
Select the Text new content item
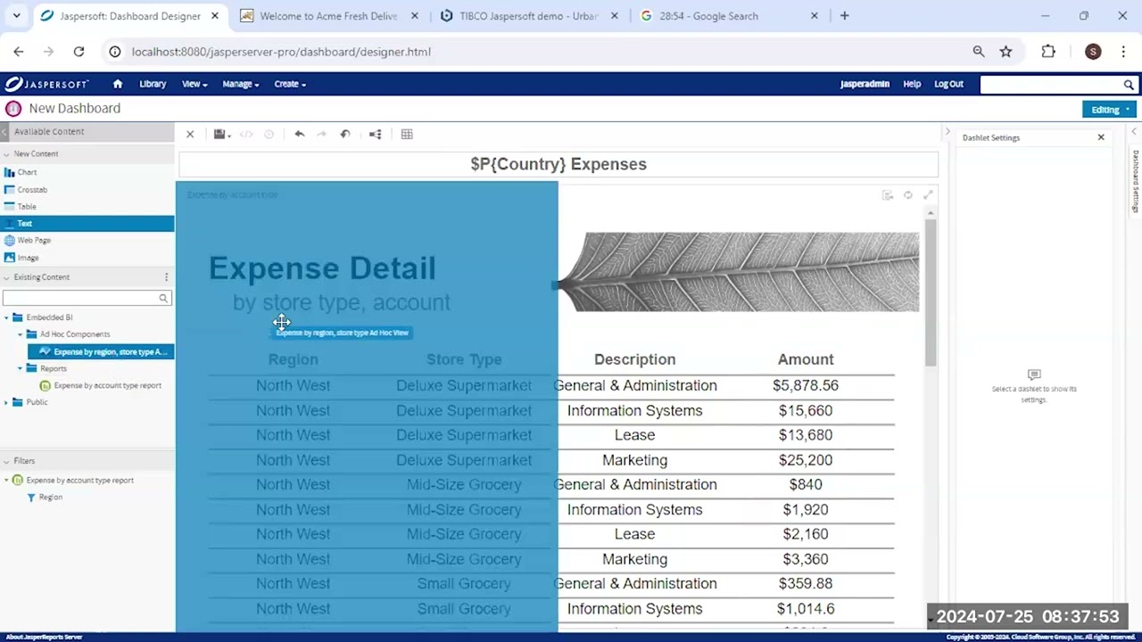pos(87,223)
